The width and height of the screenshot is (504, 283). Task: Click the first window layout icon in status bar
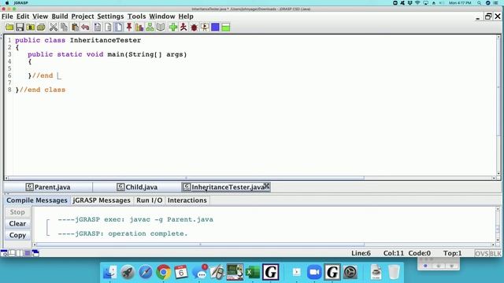point(4,253)
